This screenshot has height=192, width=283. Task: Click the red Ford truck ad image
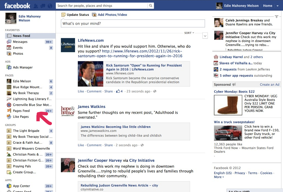click(228, 133)
